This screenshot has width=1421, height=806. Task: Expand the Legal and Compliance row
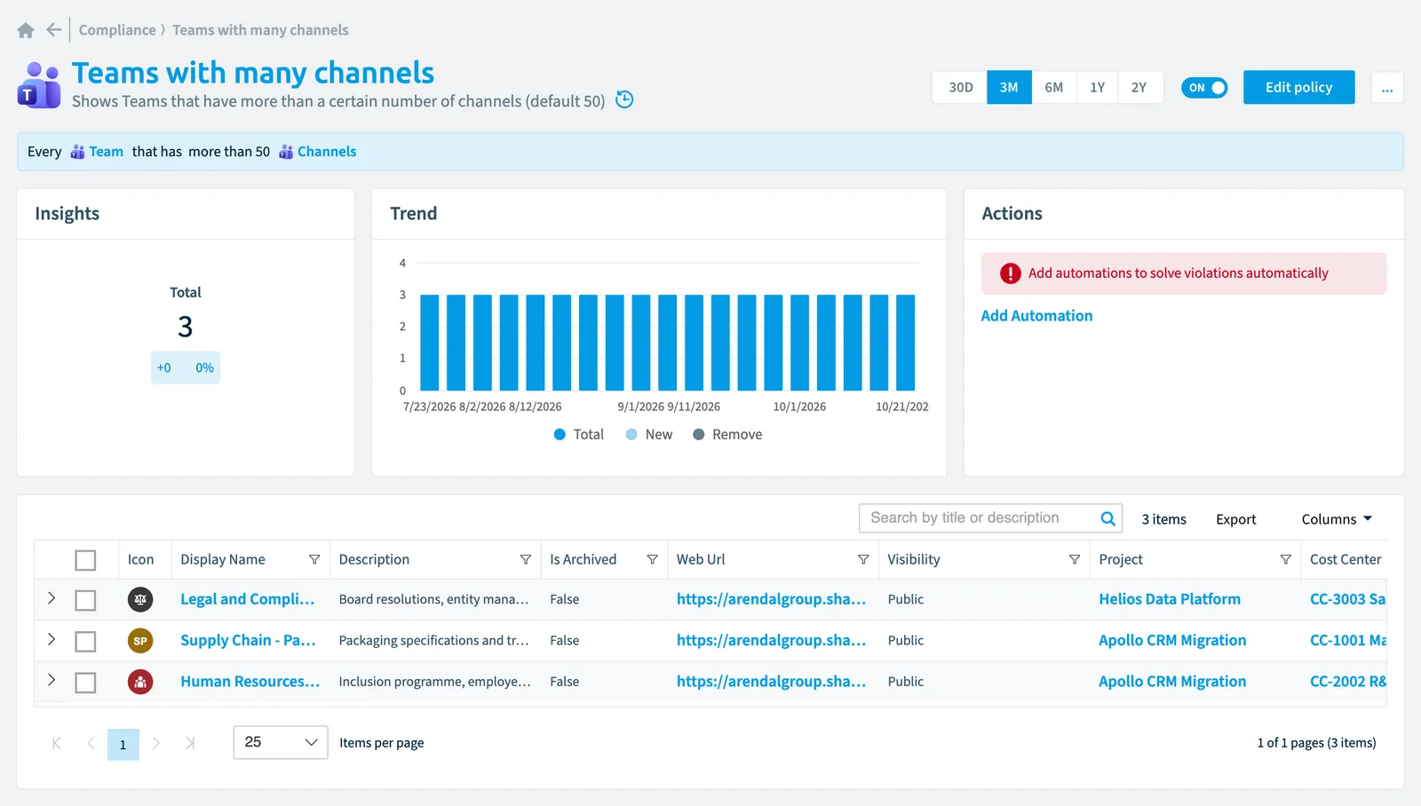pos(52,598)
